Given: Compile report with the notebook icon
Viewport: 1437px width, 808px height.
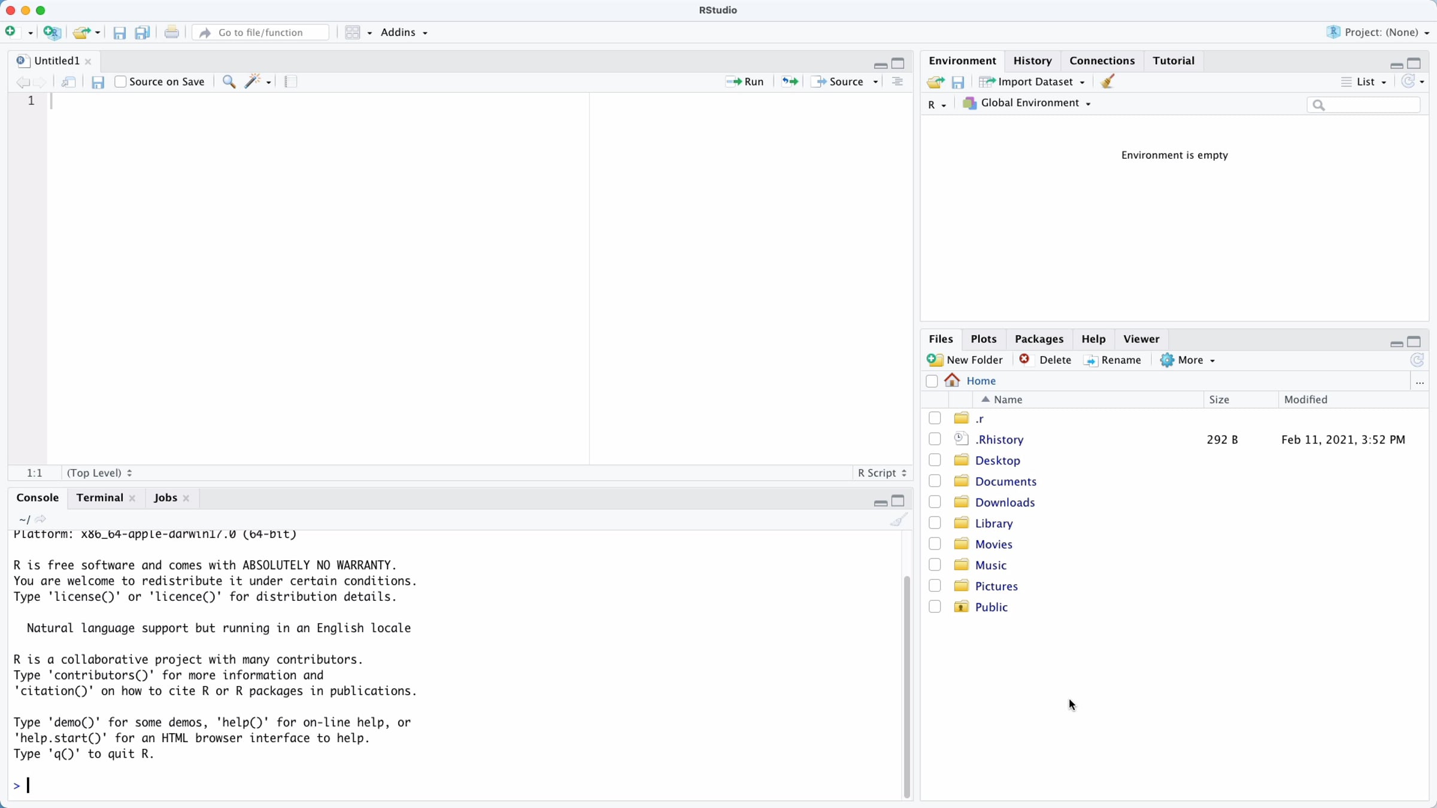Looking at the screenshot, I should click(x=291, y=81).
